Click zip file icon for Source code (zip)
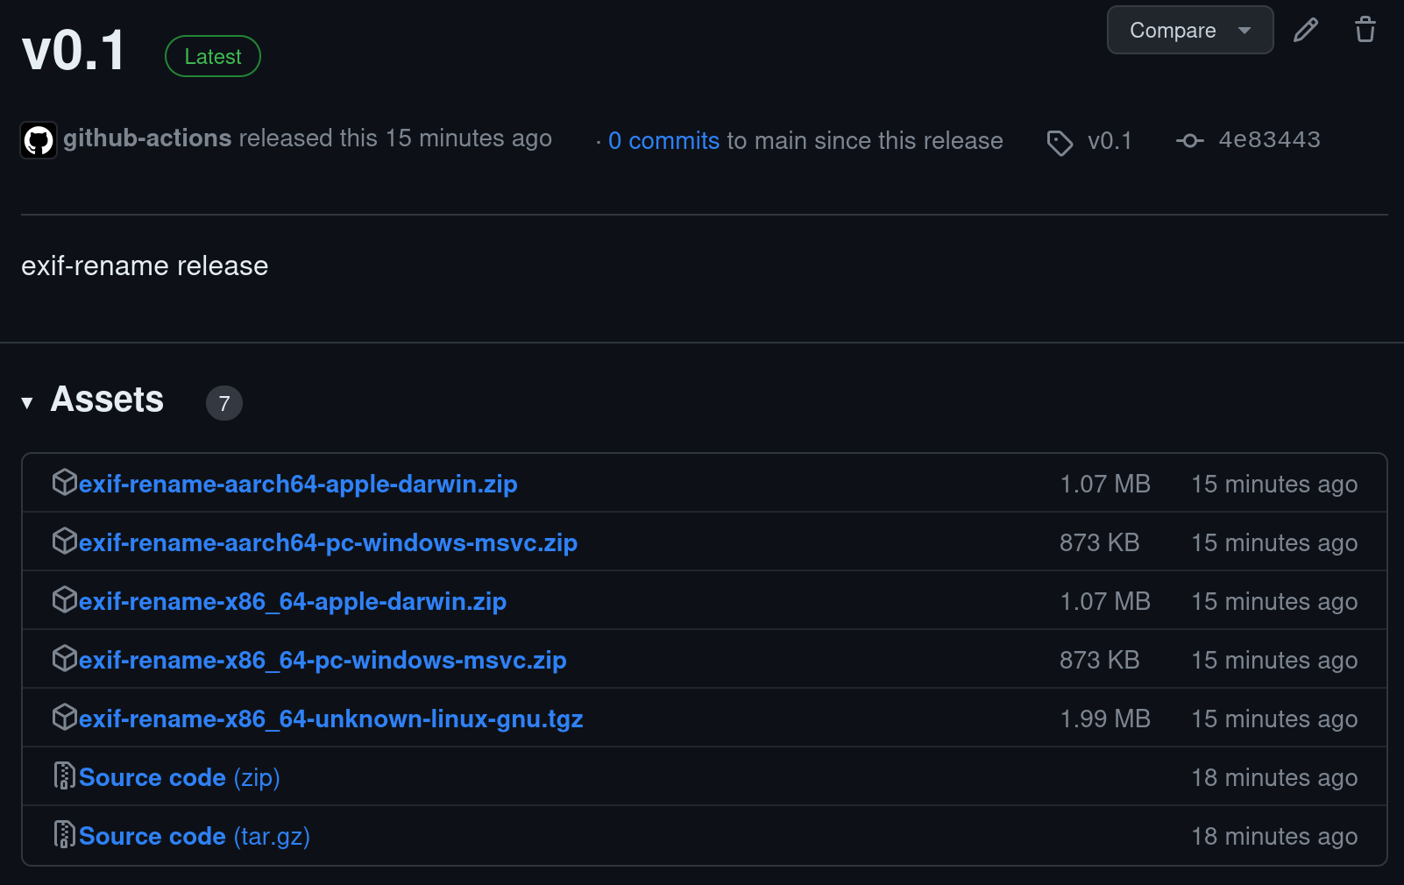The height and width of the screenshot is (885, 1404). coord(65,776)
